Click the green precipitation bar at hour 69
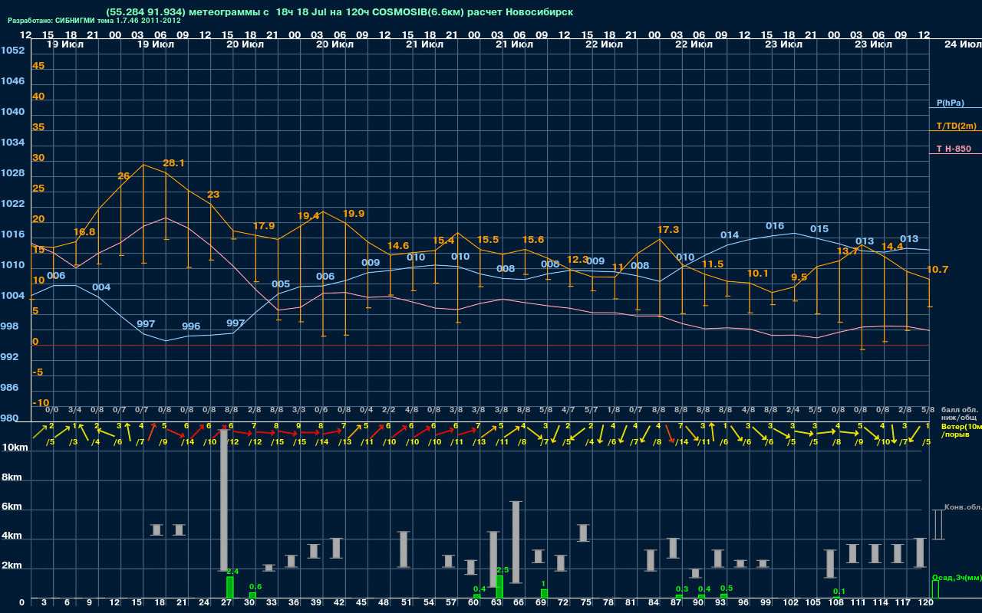 tap(544, 594)
